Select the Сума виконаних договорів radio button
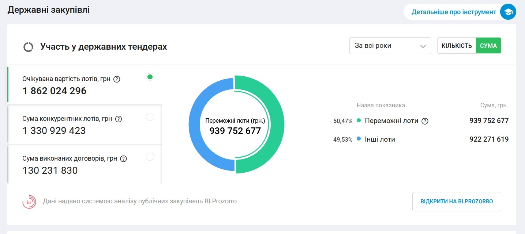The height and width of the screenshot is (234, 525). [150, 157]
